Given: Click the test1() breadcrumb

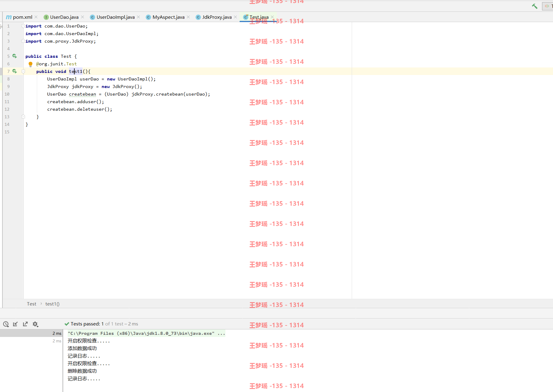Looking at the screenshot, I should [52, 304].
